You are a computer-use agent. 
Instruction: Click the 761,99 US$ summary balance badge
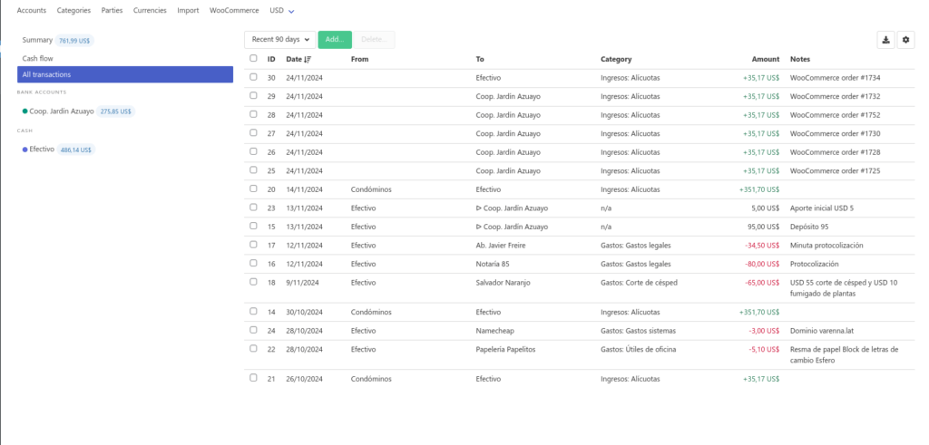(x=75, y=41)
